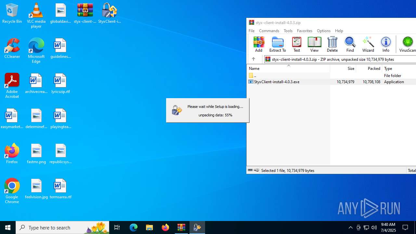The height and width of the screenshot is (234, 416).
Task: Click the key icon in WinRAR status bar
Action: [x=256, y=170]
